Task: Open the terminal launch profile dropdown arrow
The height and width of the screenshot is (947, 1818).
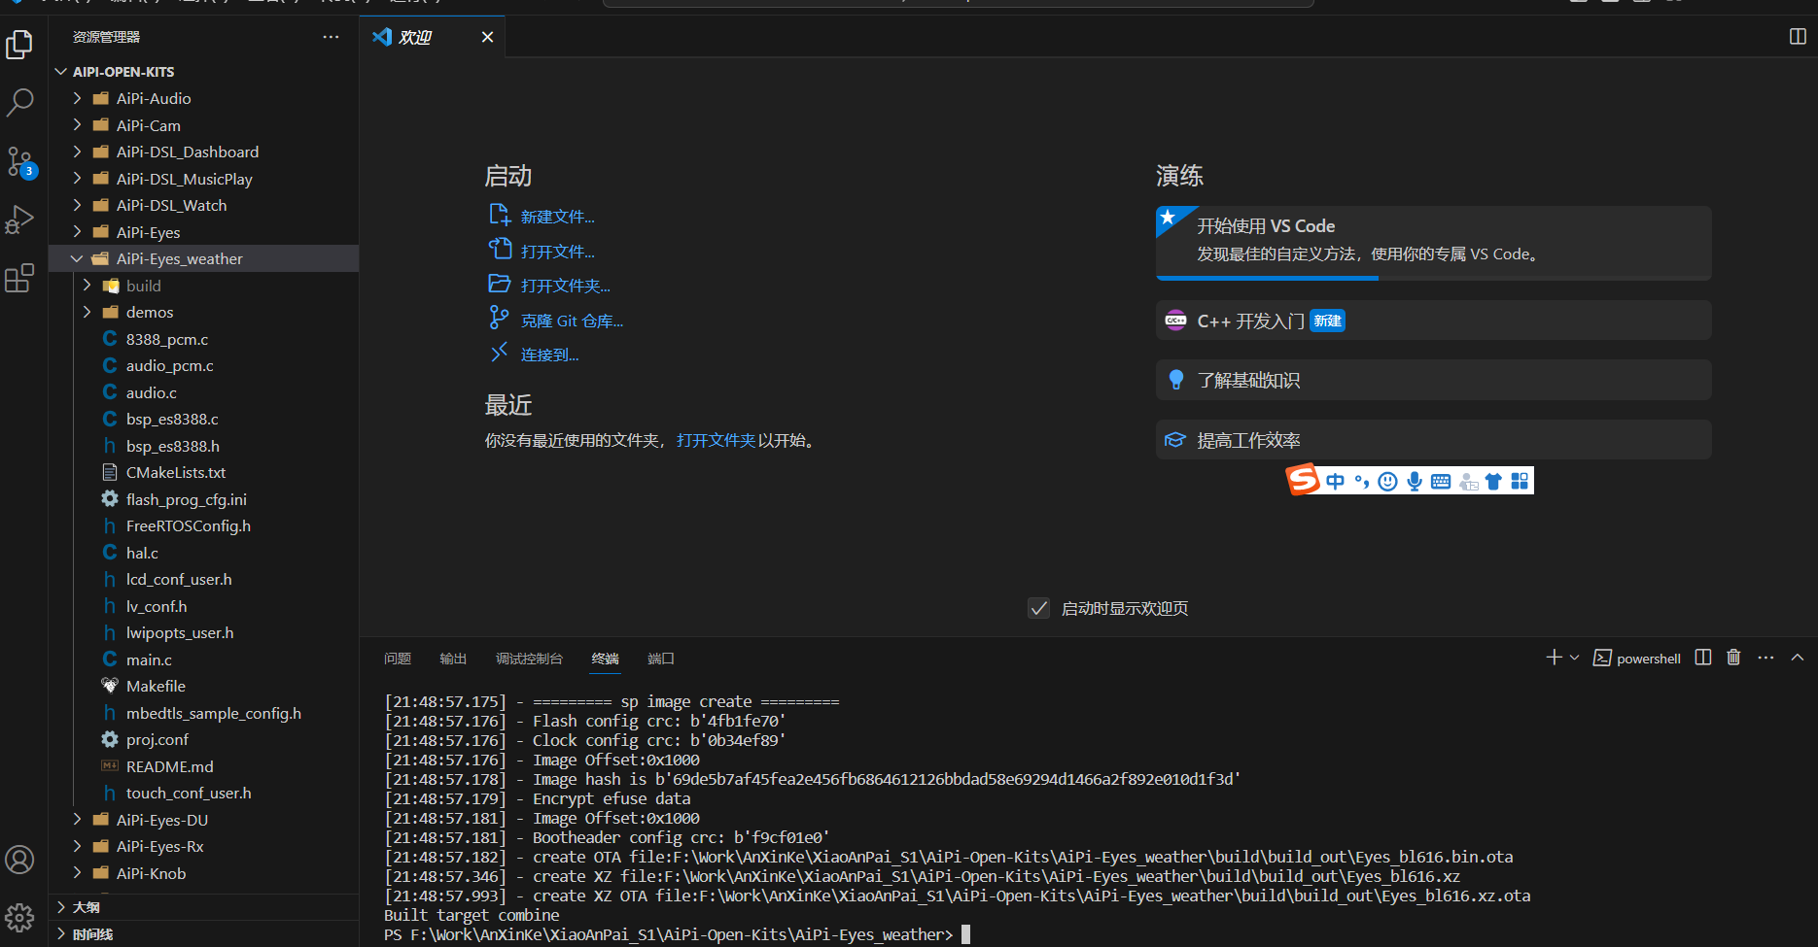Action: tap(1574, 658)
